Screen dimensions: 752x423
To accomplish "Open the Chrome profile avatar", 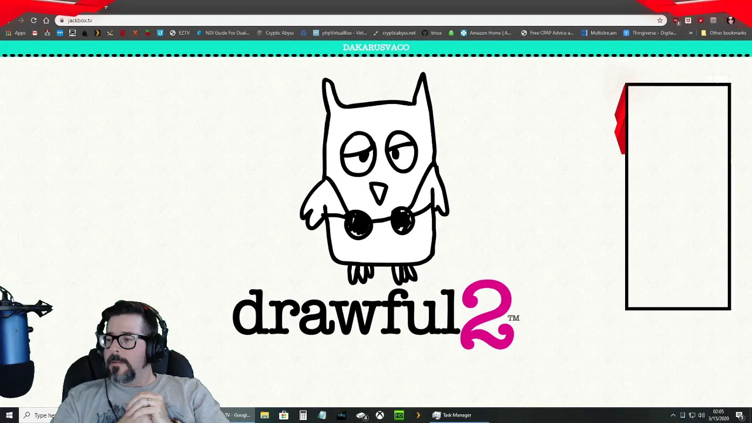I will pyautogui.click(x=731, y=21).
